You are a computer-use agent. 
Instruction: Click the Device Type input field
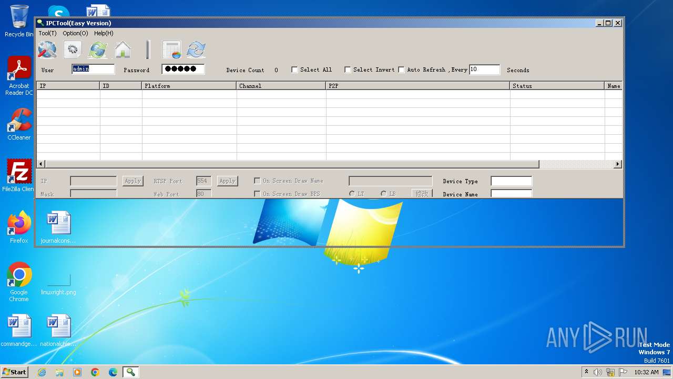pos(511,181)
